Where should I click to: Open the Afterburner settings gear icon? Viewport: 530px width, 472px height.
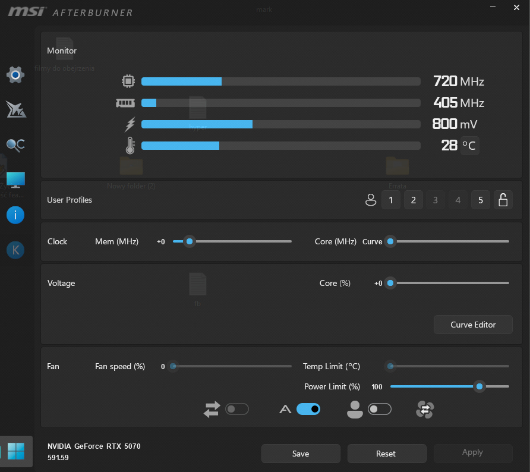pyautogui.click(x=15, y=74)
